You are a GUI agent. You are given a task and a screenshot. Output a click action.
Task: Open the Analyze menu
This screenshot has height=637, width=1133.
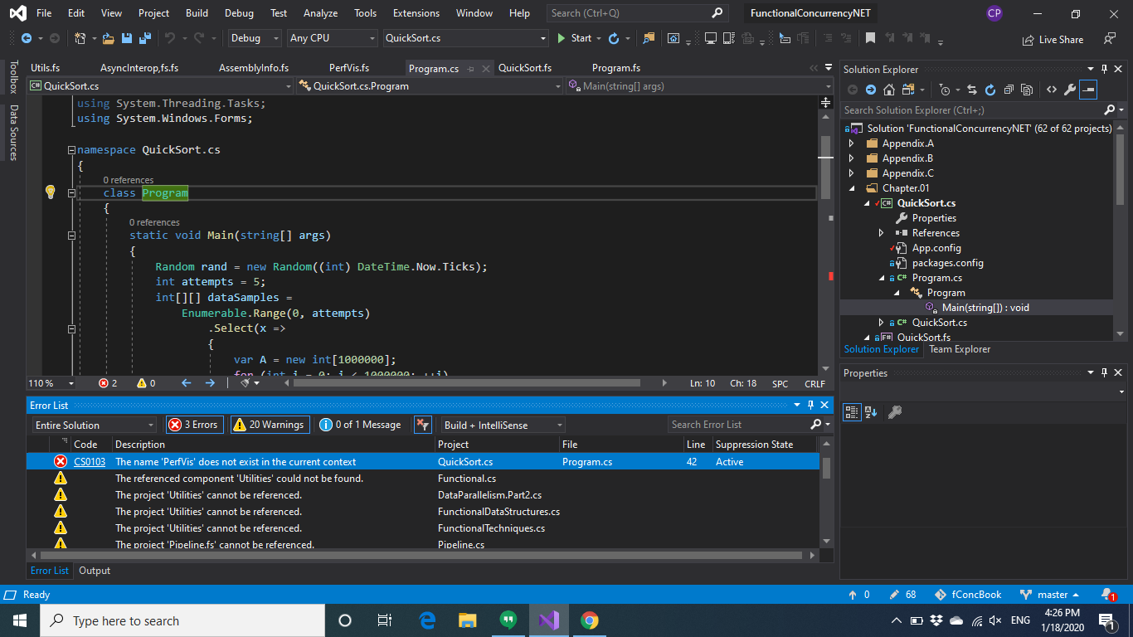click(x=320, y=13)
